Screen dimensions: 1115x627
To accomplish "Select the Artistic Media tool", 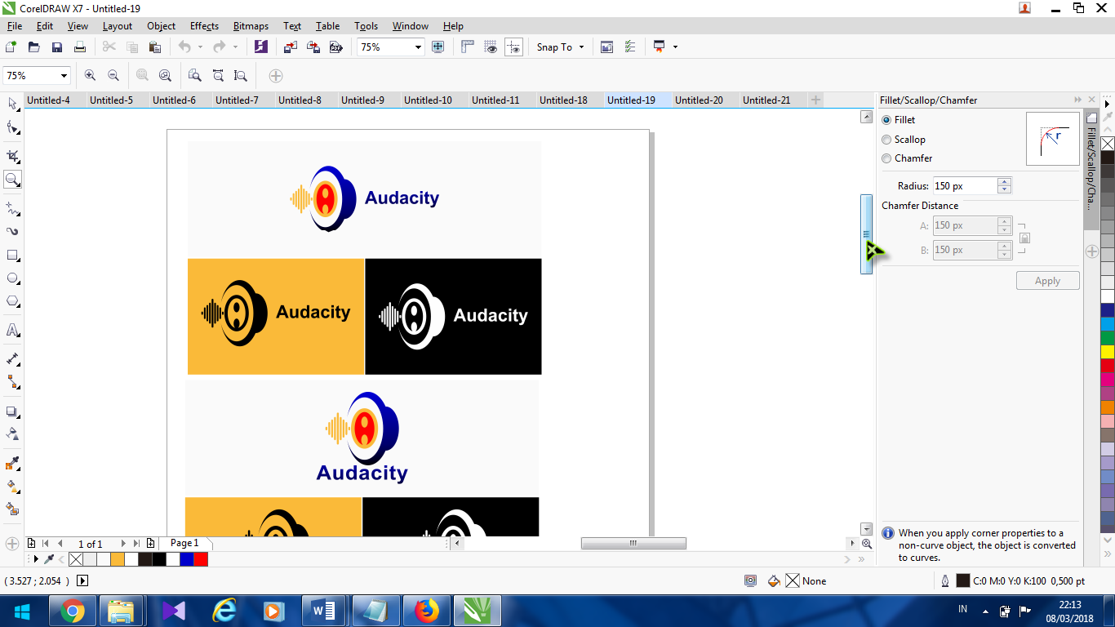I will point(13,232).
